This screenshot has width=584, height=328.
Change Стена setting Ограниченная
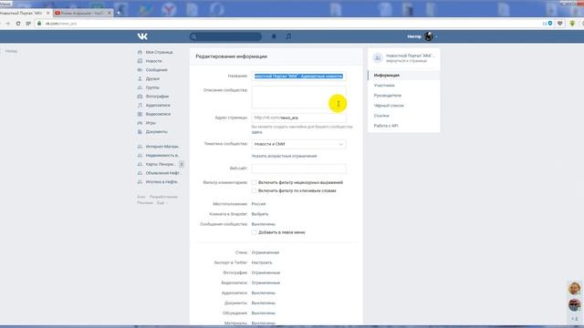tap(266, 252)
